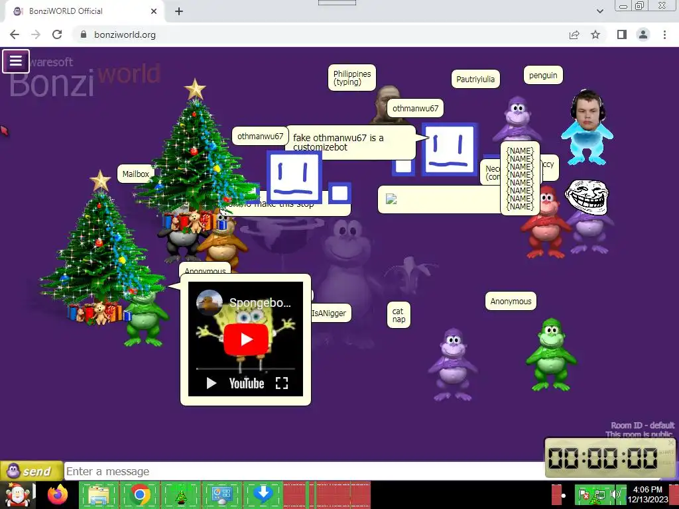Click the Bonzi send button
Viewport: 679px width, 509px height.
click(x=31, y=471)
